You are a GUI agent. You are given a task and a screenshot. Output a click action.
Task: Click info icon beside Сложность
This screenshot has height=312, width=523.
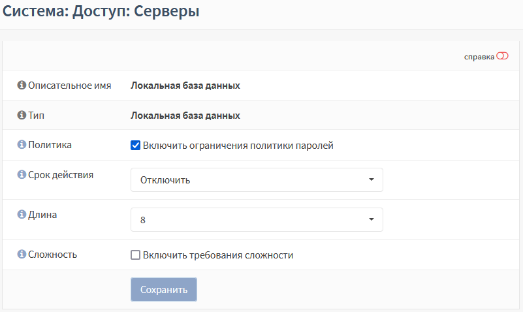pos(22,255)
